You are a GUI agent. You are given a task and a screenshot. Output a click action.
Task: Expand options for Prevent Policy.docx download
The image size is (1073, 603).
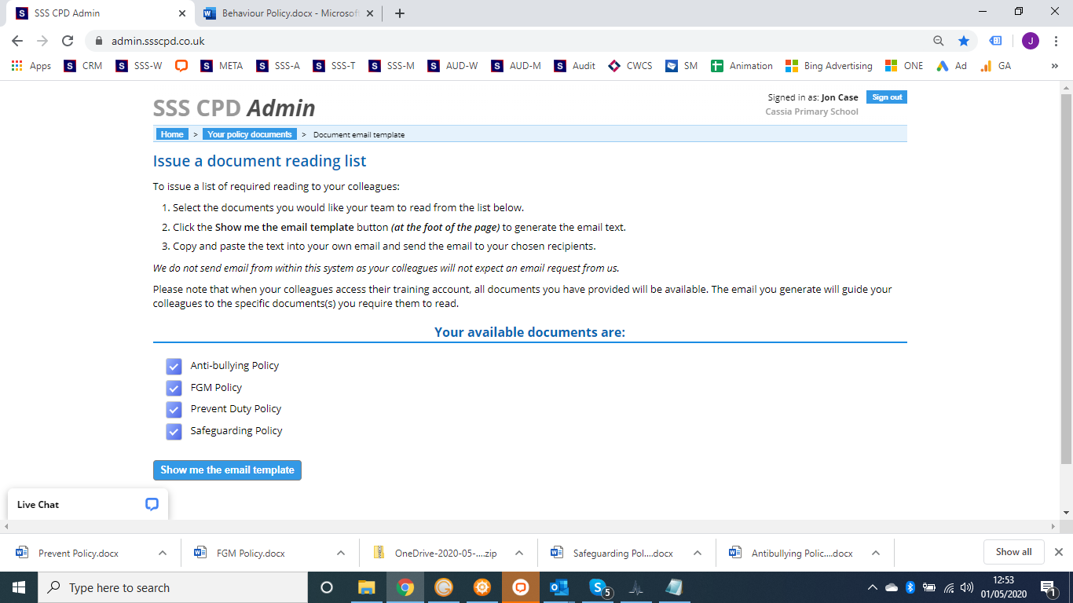[x=163, y=553]
